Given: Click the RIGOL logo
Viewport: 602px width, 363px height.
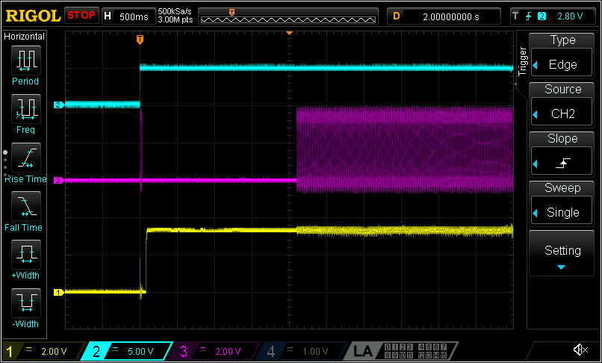Looking at the screenshot, I should pyautogui.click(x=33, y=16).
